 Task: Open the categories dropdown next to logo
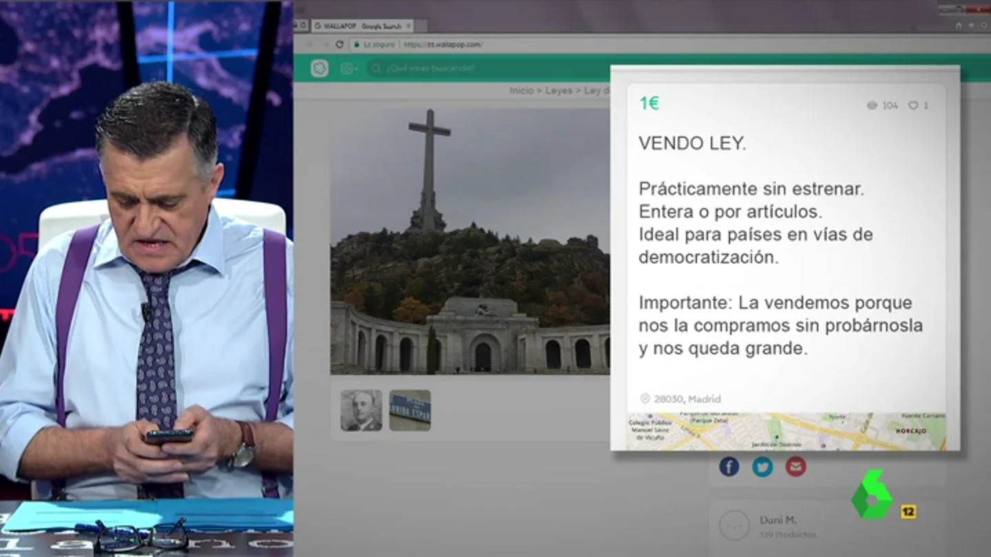point(349,68)
